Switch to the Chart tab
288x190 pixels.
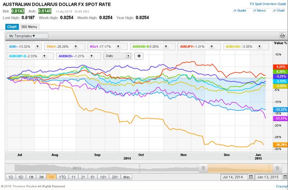click(12, 27)
